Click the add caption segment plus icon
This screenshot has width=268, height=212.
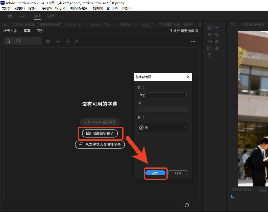[48, 41]
